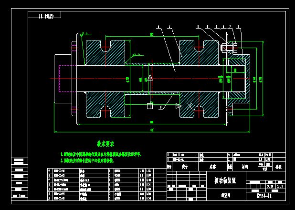The image size is (295, 210).
Task: Click the 材料 column header in parts list
Action: point(245,167)
